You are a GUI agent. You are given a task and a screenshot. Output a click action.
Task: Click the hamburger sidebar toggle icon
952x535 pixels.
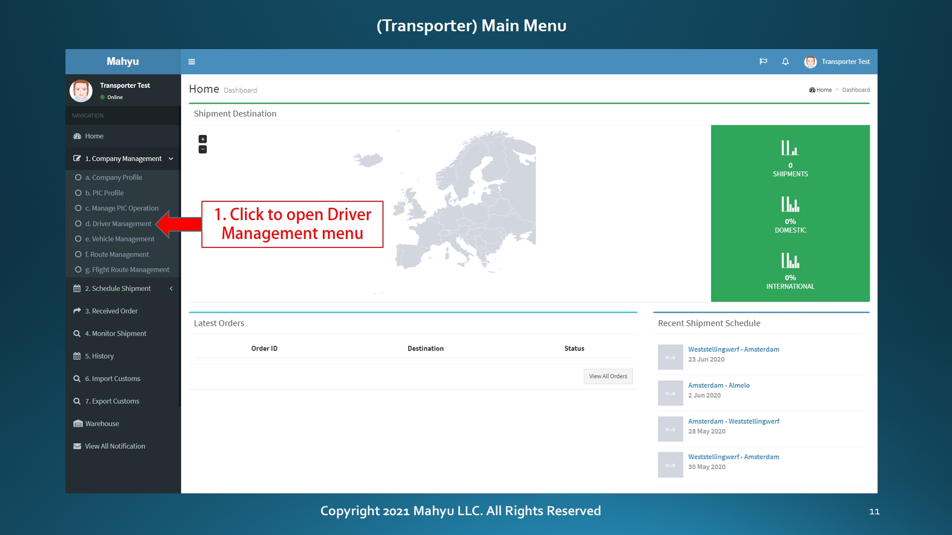(x=191, y=62)
